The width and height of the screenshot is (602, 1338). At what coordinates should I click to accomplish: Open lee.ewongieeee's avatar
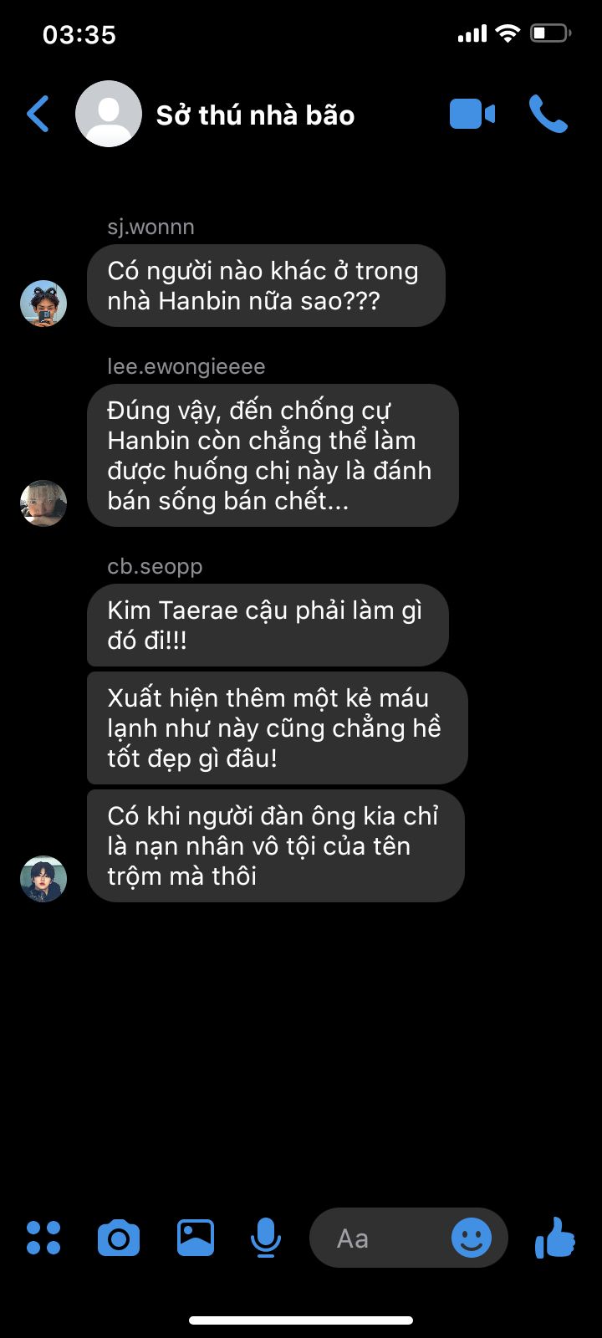pyautogui.click(x=43, y=503)
